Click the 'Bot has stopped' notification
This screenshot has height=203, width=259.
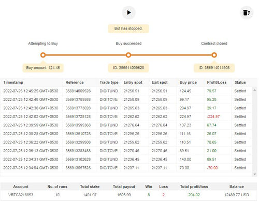tap(128, 28)
